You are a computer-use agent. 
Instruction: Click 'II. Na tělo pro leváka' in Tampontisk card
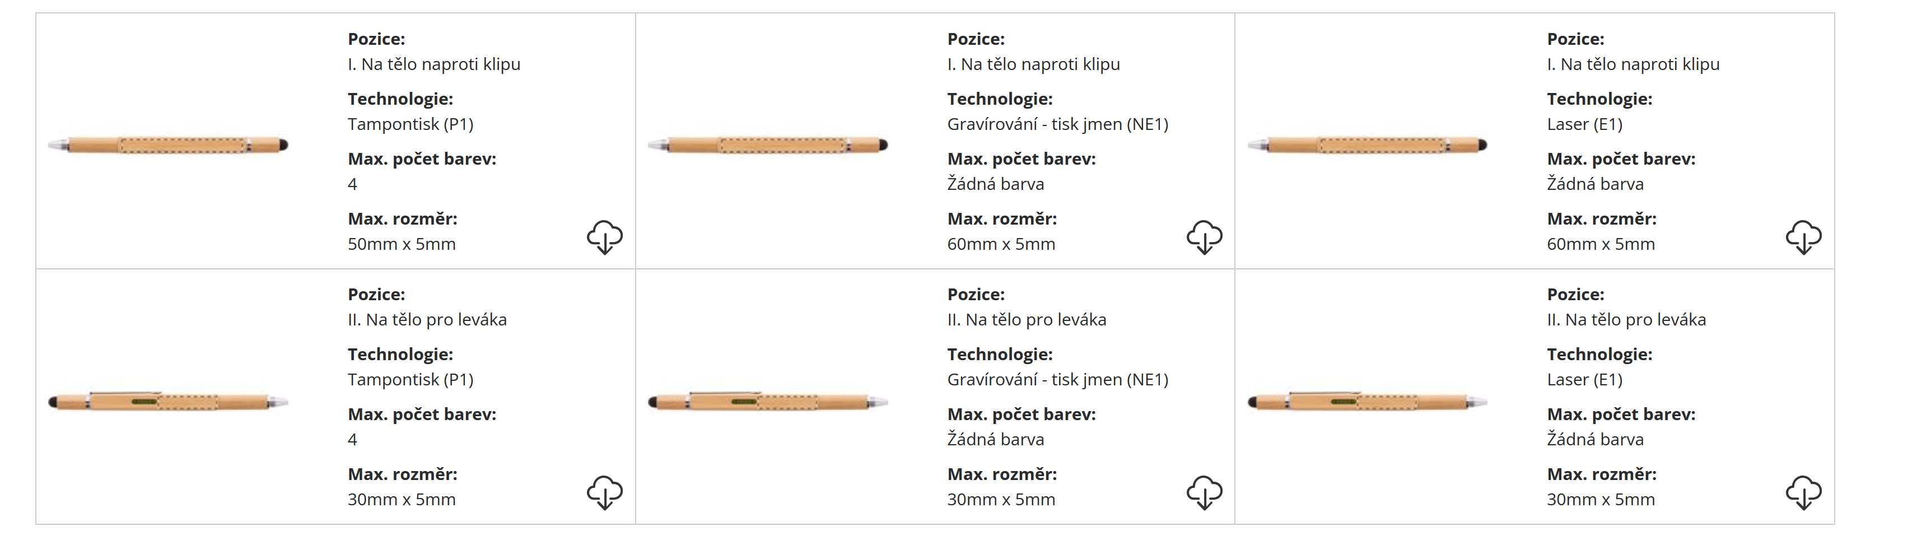pos(427,320)
